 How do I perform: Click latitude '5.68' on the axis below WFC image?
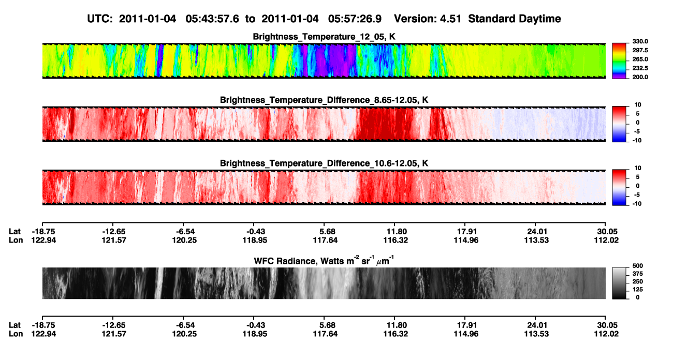tap(324, 325)
